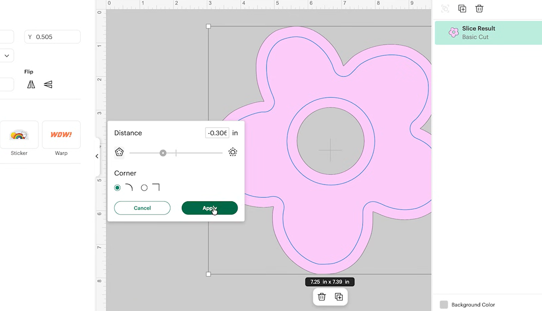Open the Background Color swatch

[444, 305]
